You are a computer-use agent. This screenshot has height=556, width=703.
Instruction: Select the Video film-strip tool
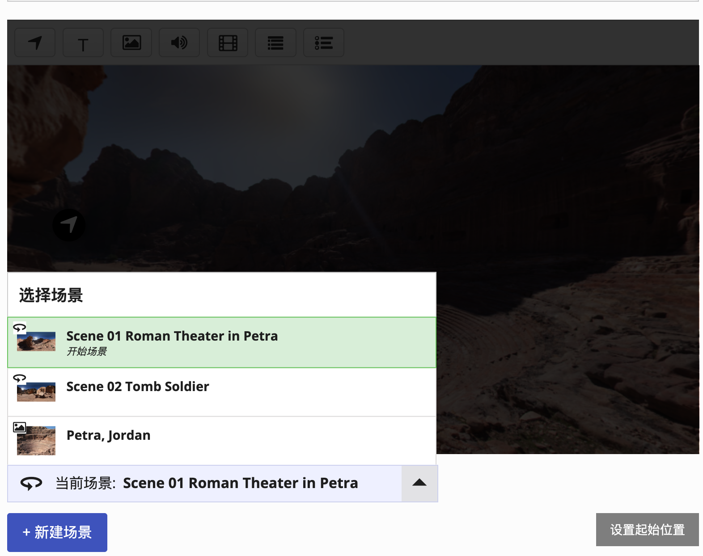pos(228,43)
